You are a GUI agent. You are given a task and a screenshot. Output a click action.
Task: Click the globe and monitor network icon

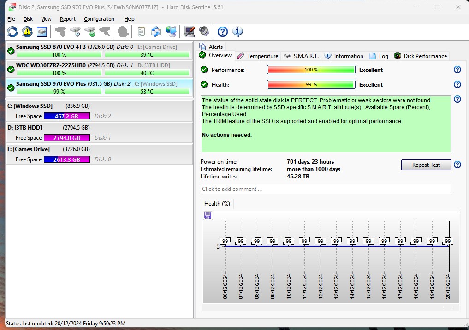pos(171,32)
